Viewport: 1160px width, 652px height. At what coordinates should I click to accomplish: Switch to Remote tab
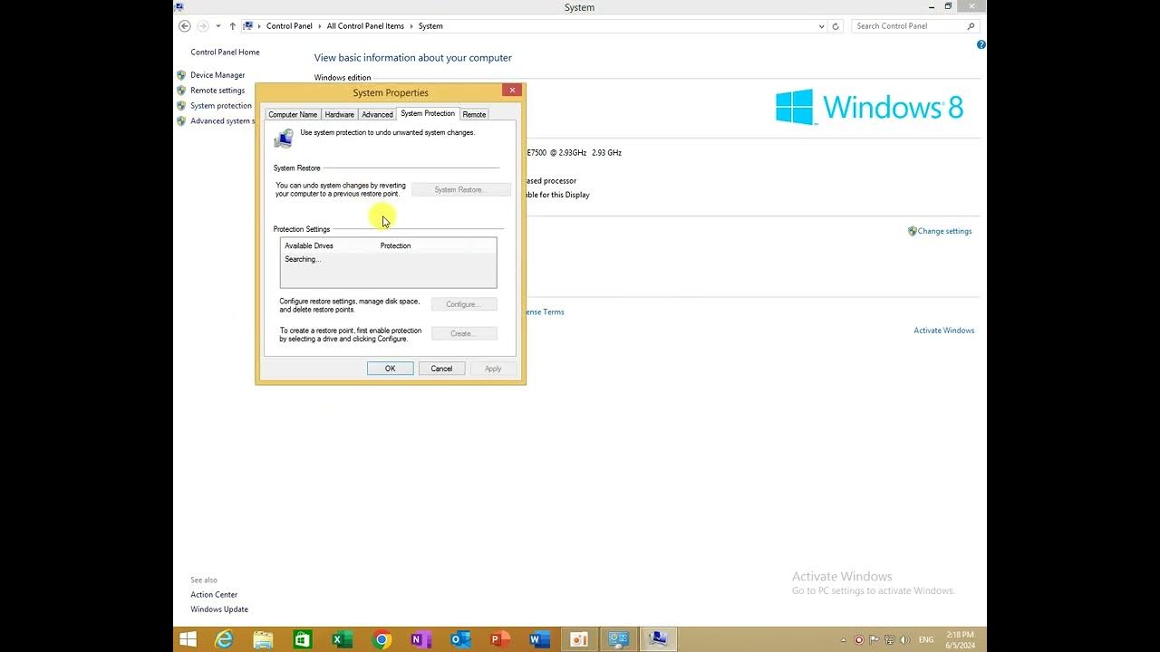pos(474,114)
